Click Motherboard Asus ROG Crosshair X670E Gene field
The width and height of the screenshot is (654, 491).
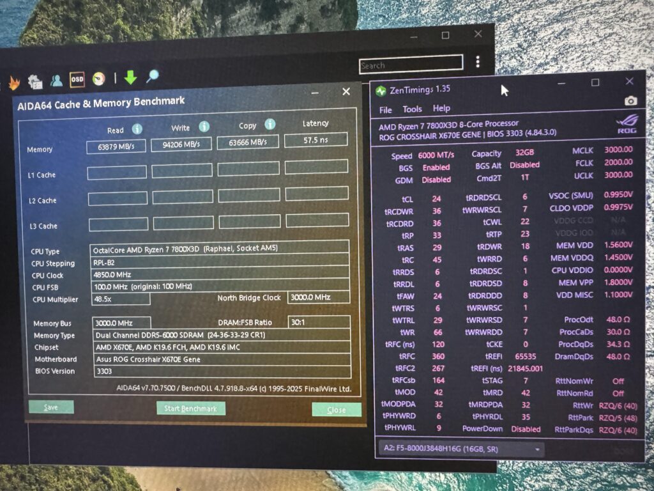click(222, 359)
